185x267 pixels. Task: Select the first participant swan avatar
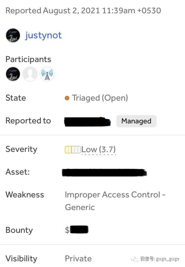pyautogui.click(x=13, y=74)
